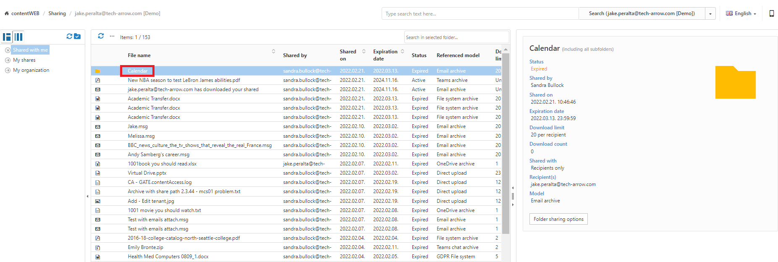Open the search scope dropdown arrow
This screenshot has height=262, width=778.
710,13
